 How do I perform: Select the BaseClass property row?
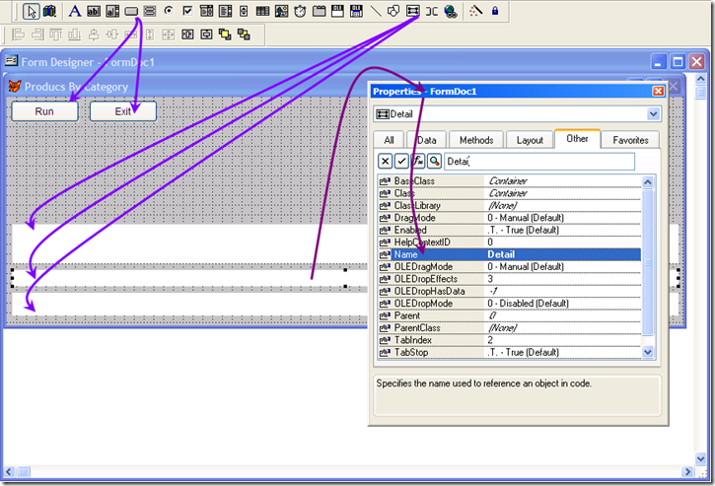pyautogui.click(x=510, y=181)
